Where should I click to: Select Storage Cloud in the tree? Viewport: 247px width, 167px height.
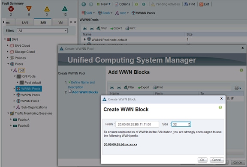(x=24, y=52)
